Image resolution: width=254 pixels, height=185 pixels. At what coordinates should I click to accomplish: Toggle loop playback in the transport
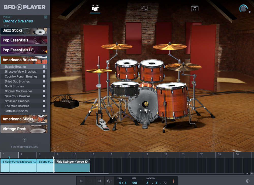[109, 181]
